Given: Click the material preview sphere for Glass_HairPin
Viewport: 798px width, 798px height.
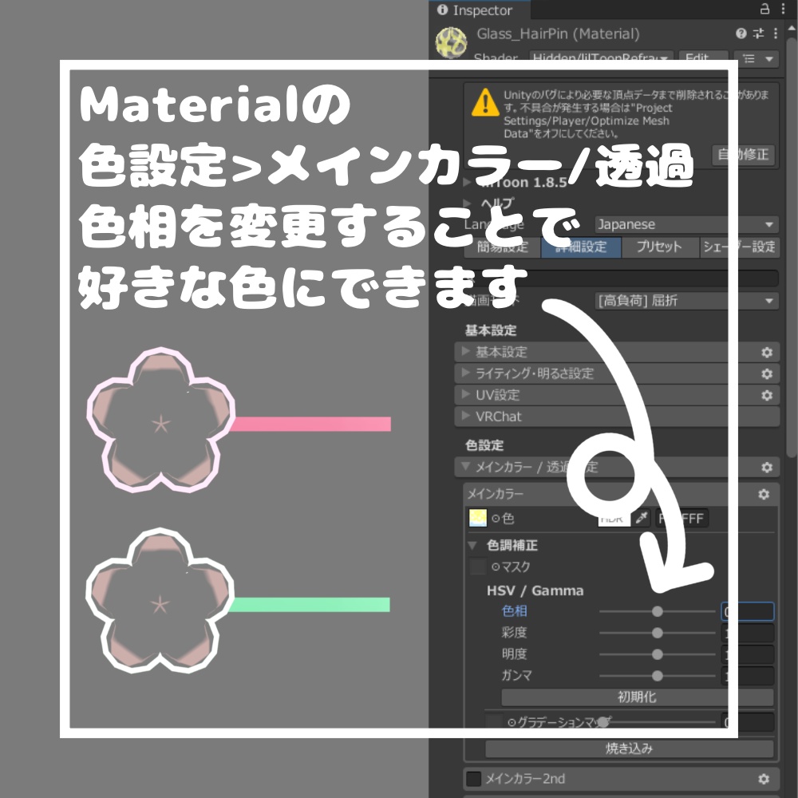Looking at the screenshot, I should click(452, 41).
